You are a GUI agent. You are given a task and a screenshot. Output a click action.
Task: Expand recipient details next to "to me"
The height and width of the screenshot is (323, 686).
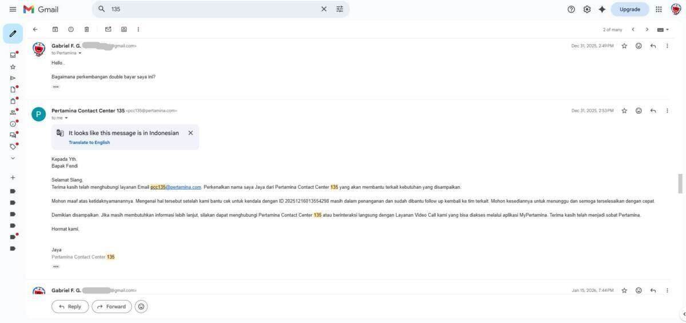point(66,118)
